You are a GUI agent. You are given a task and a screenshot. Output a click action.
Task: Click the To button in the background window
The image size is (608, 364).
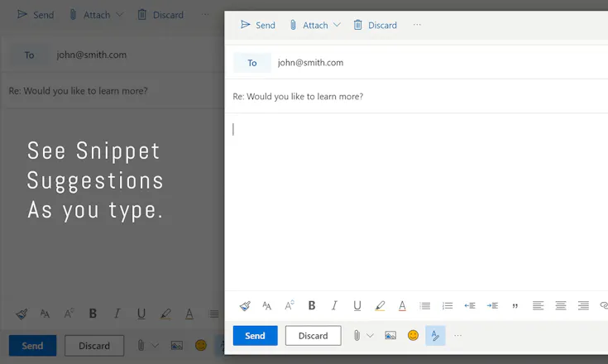30,55
